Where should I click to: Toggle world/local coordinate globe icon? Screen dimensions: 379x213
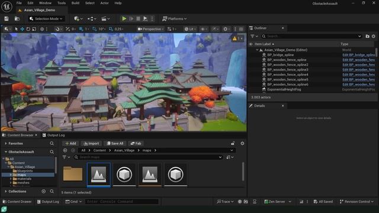coord(42,29)
